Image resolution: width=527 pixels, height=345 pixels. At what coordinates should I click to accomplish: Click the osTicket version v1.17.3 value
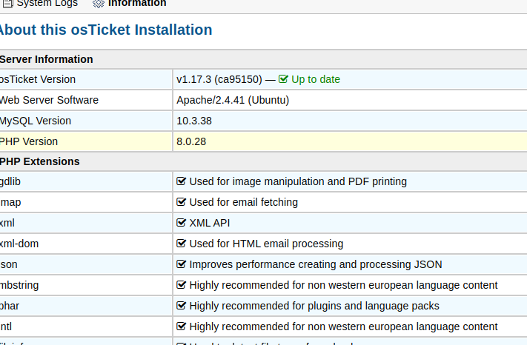pos(219,79)
